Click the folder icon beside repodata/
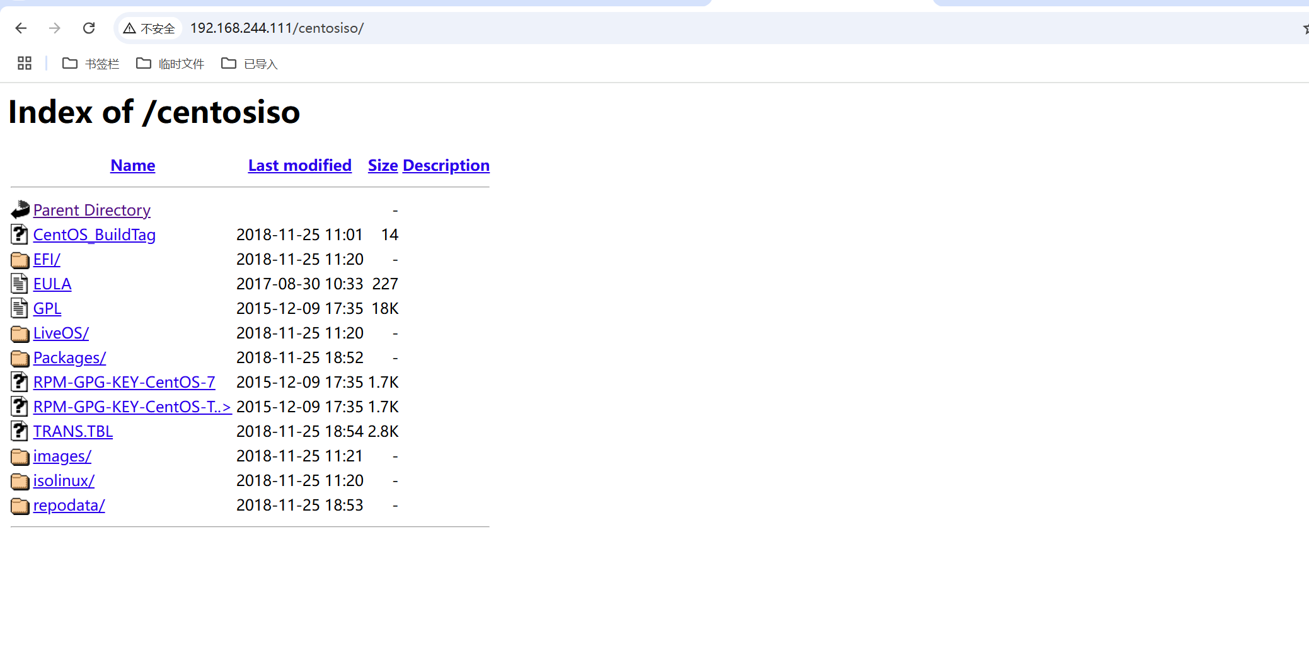 click(x=20, y=505)
